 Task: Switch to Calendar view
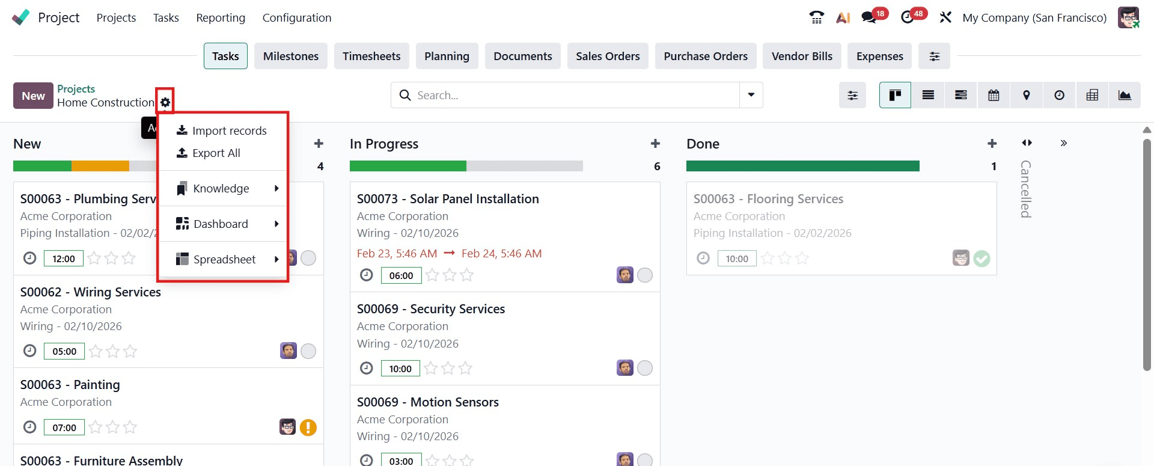pyautogui.click(x=994, y=95)
